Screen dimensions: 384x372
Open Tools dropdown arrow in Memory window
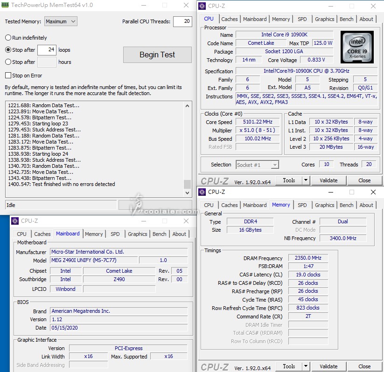click(x=306, y=366)
